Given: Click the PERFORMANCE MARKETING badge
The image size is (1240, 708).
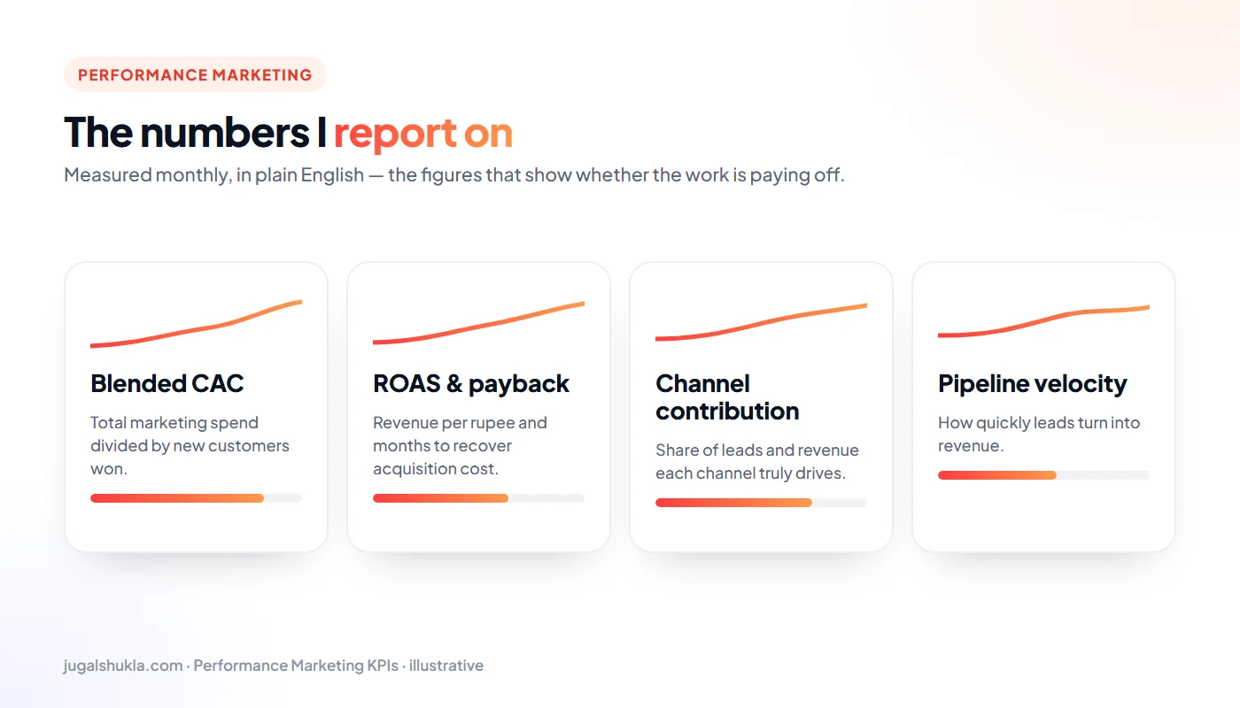Looking at the screenshot, I should coord(195,74).
